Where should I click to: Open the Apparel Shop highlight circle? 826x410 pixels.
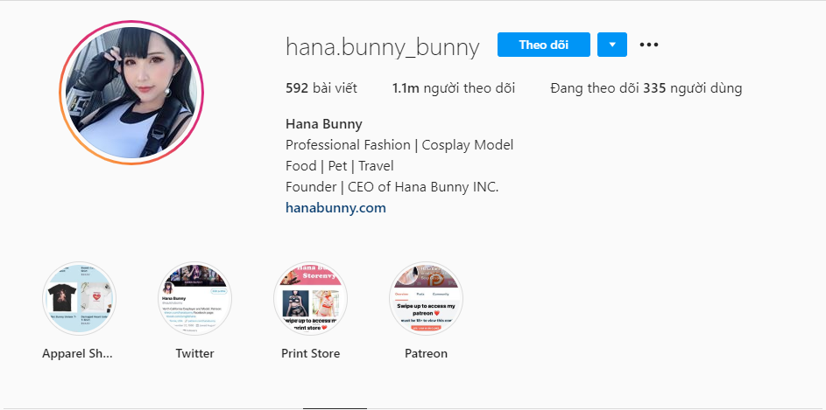tap(79, 299)
